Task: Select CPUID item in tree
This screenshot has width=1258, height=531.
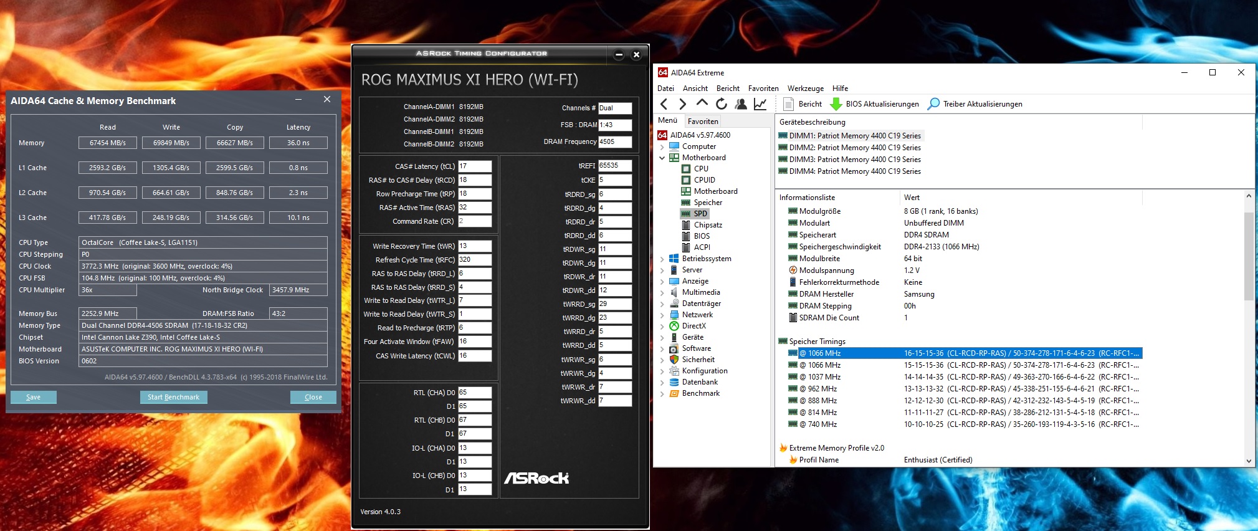Action: [x=704, y=180]
